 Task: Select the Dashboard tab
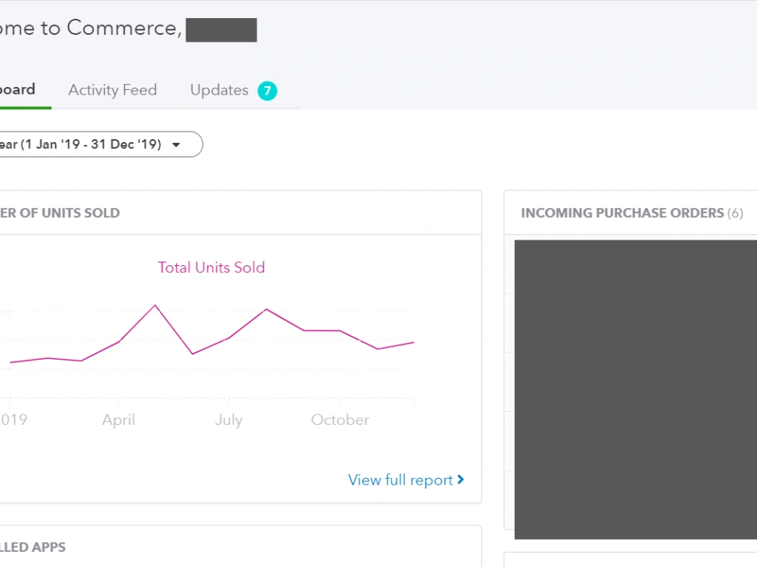pos(17,90)
